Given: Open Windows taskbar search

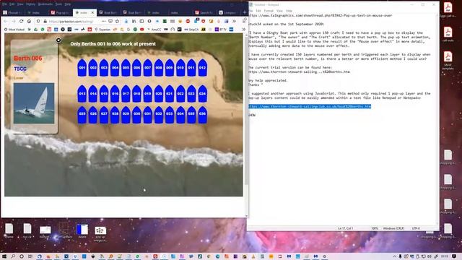Looking at the screenshot, I should tap(13, 256).
